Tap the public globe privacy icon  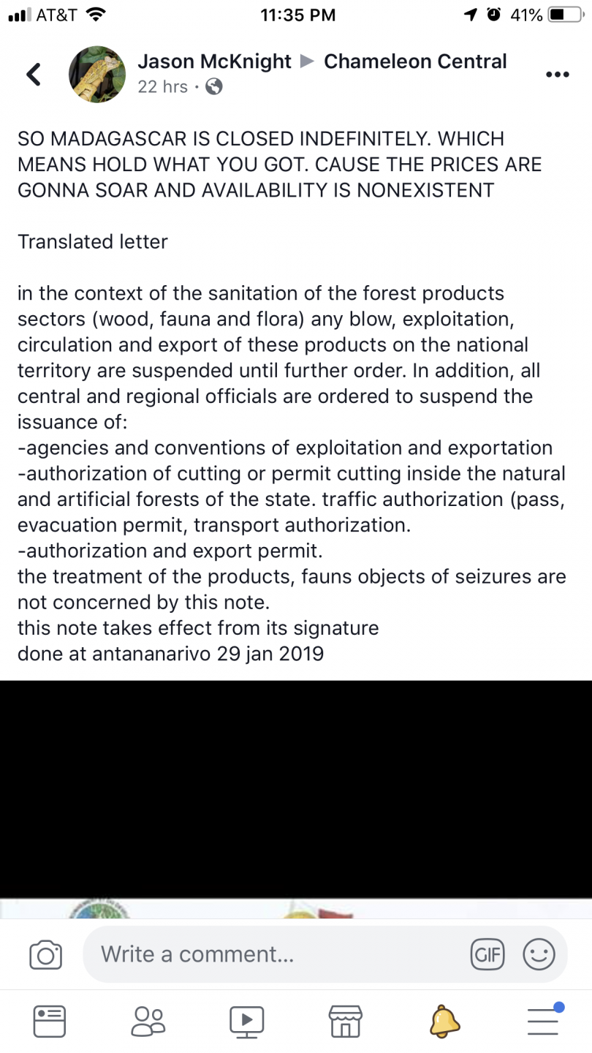click(x=214, y=87)
